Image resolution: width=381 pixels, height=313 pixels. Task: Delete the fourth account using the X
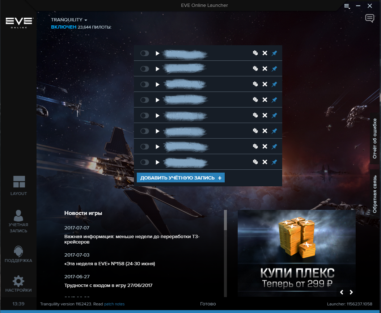click(x=265, y=100)
